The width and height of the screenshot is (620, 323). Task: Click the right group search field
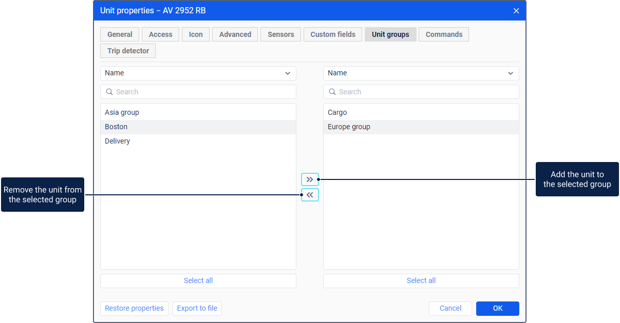tap(421, 92)
